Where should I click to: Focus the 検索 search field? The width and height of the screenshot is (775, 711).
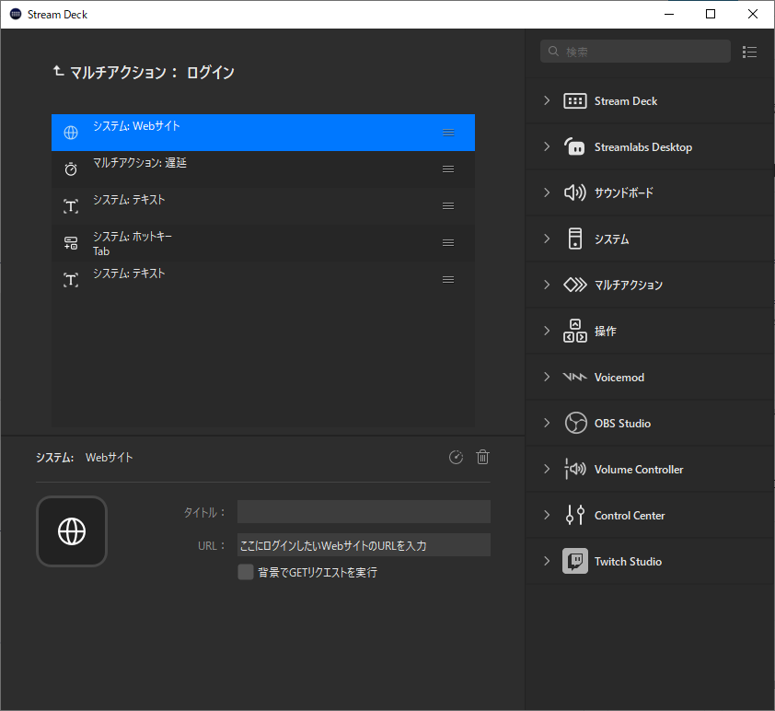635,52
